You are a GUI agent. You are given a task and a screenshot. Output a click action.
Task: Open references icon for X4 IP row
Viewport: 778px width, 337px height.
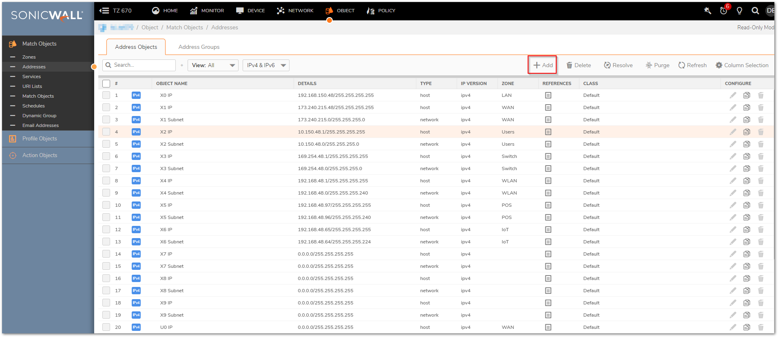[x=548, y=181]
